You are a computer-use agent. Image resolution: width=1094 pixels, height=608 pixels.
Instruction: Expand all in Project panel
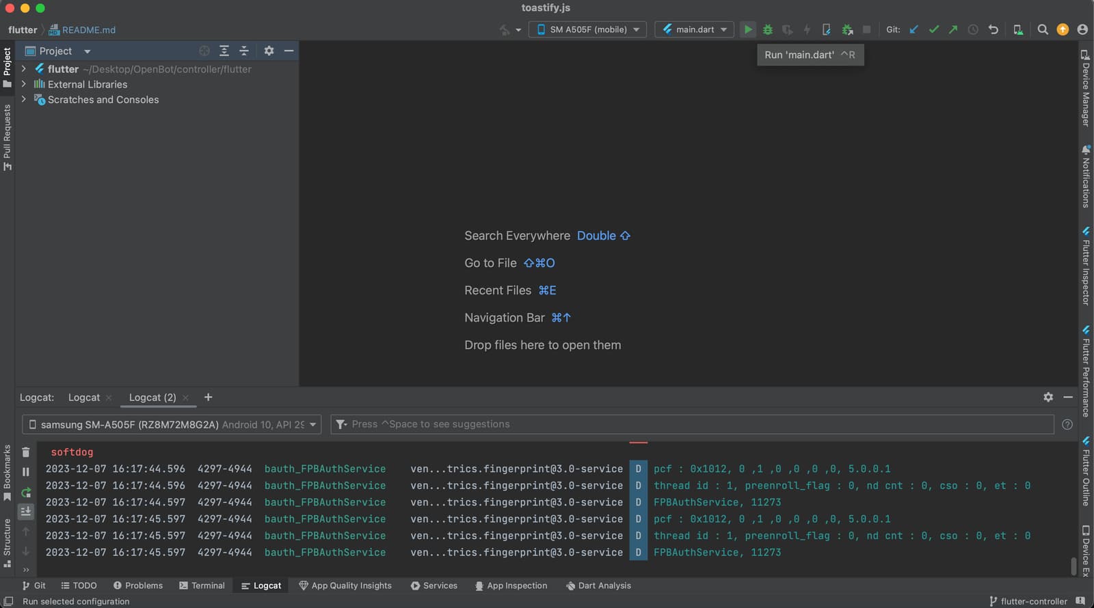(224, 51)
